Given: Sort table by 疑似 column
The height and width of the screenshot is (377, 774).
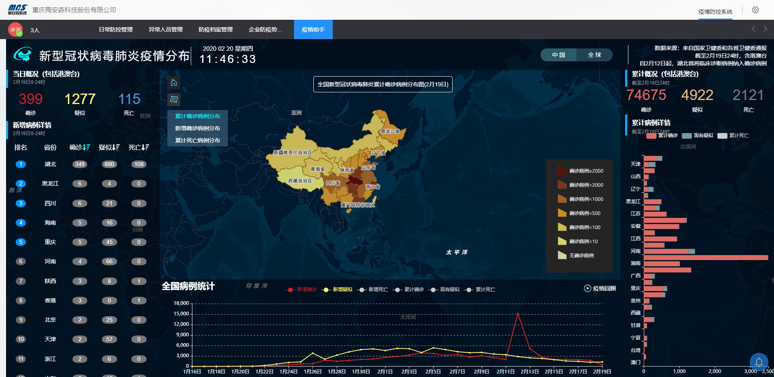Looking at the screenshot, I should pyautogui.click(x=109, y=148).
